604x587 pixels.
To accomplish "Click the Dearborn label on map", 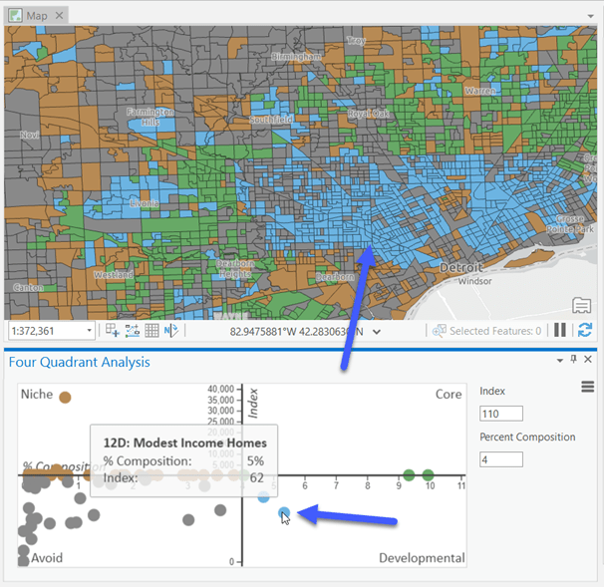I will point(335,277).
